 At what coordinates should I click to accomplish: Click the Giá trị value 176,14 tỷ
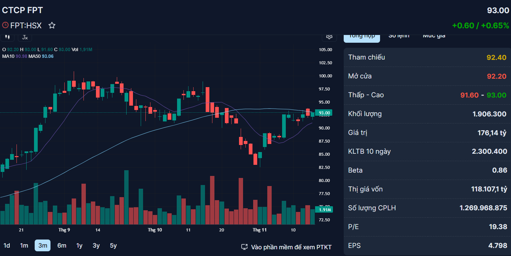[492, 133]
